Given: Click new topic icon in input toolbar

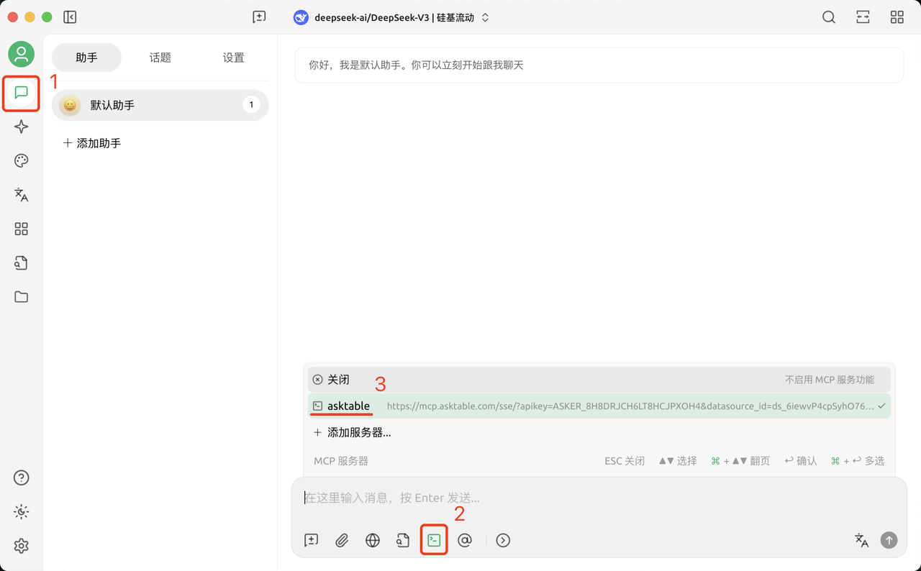Looking at the screenshot, I should 311,540.
